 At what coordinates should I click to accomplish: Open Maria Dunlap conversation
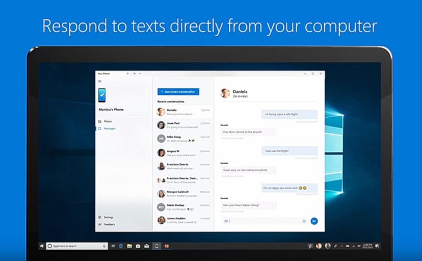(183, 207)
